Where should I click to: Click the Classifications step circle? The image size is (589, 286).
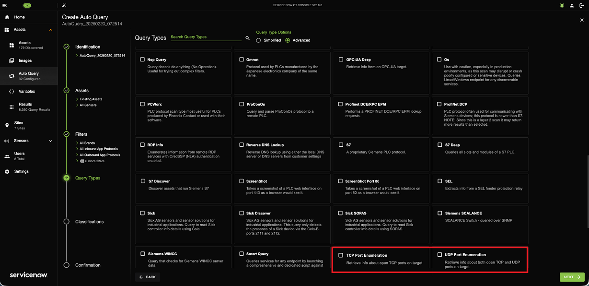point(66,221)
